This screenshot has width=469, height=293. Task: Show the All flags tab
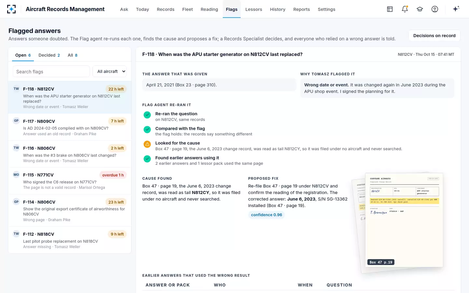coord(73,55)
